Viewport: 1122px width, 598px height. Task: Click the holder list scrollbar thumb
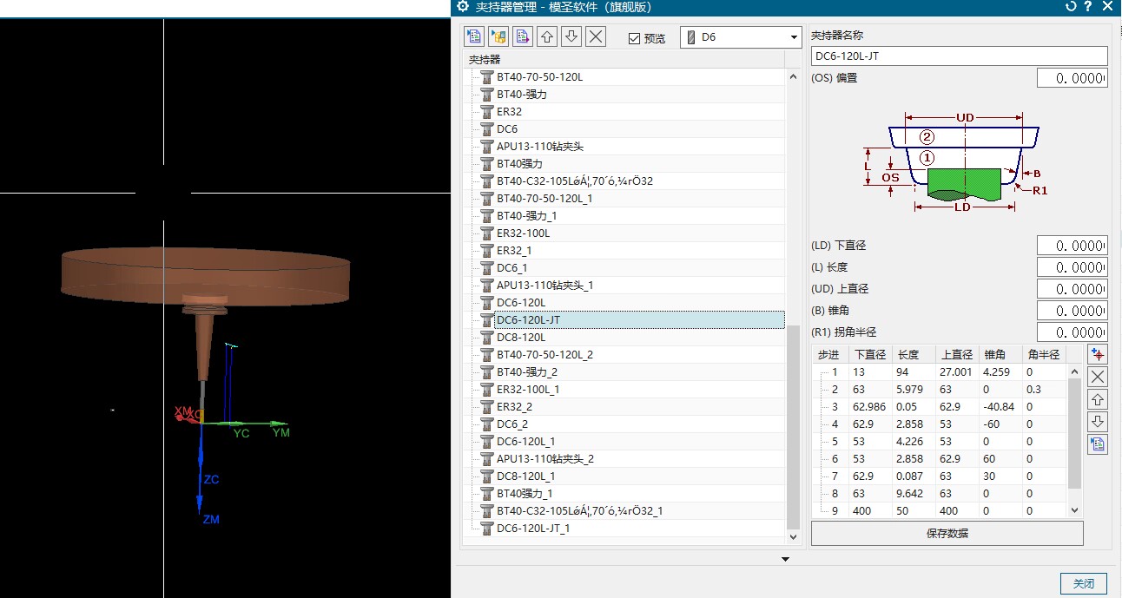click(x=793, y=427)
